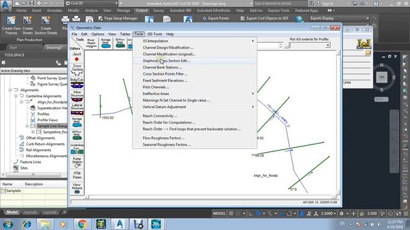The width and height of the screenshot is (410, 230).
Task: Open Google Chrome from taskbar
Action: [83, 224]
